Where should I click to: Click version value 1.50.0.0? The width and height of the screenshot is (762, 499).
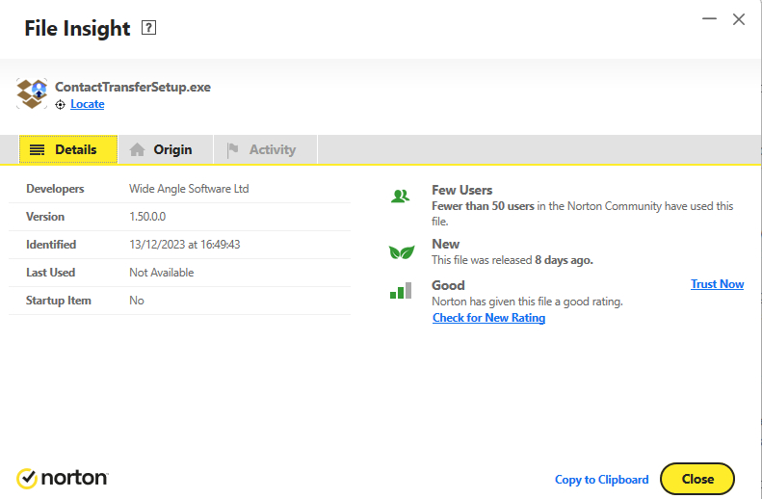coord(147,217)
